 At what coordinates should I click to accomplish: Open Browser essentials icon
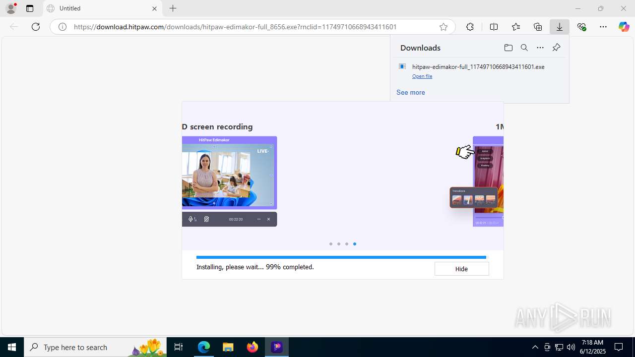coord(581,27)
